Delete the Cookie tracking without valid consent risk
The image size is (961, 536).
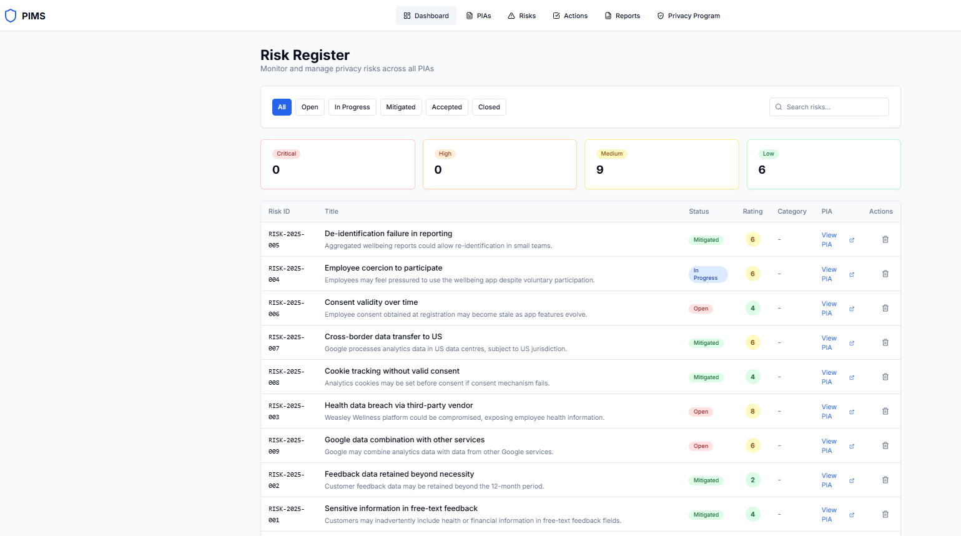click(885, 377)
